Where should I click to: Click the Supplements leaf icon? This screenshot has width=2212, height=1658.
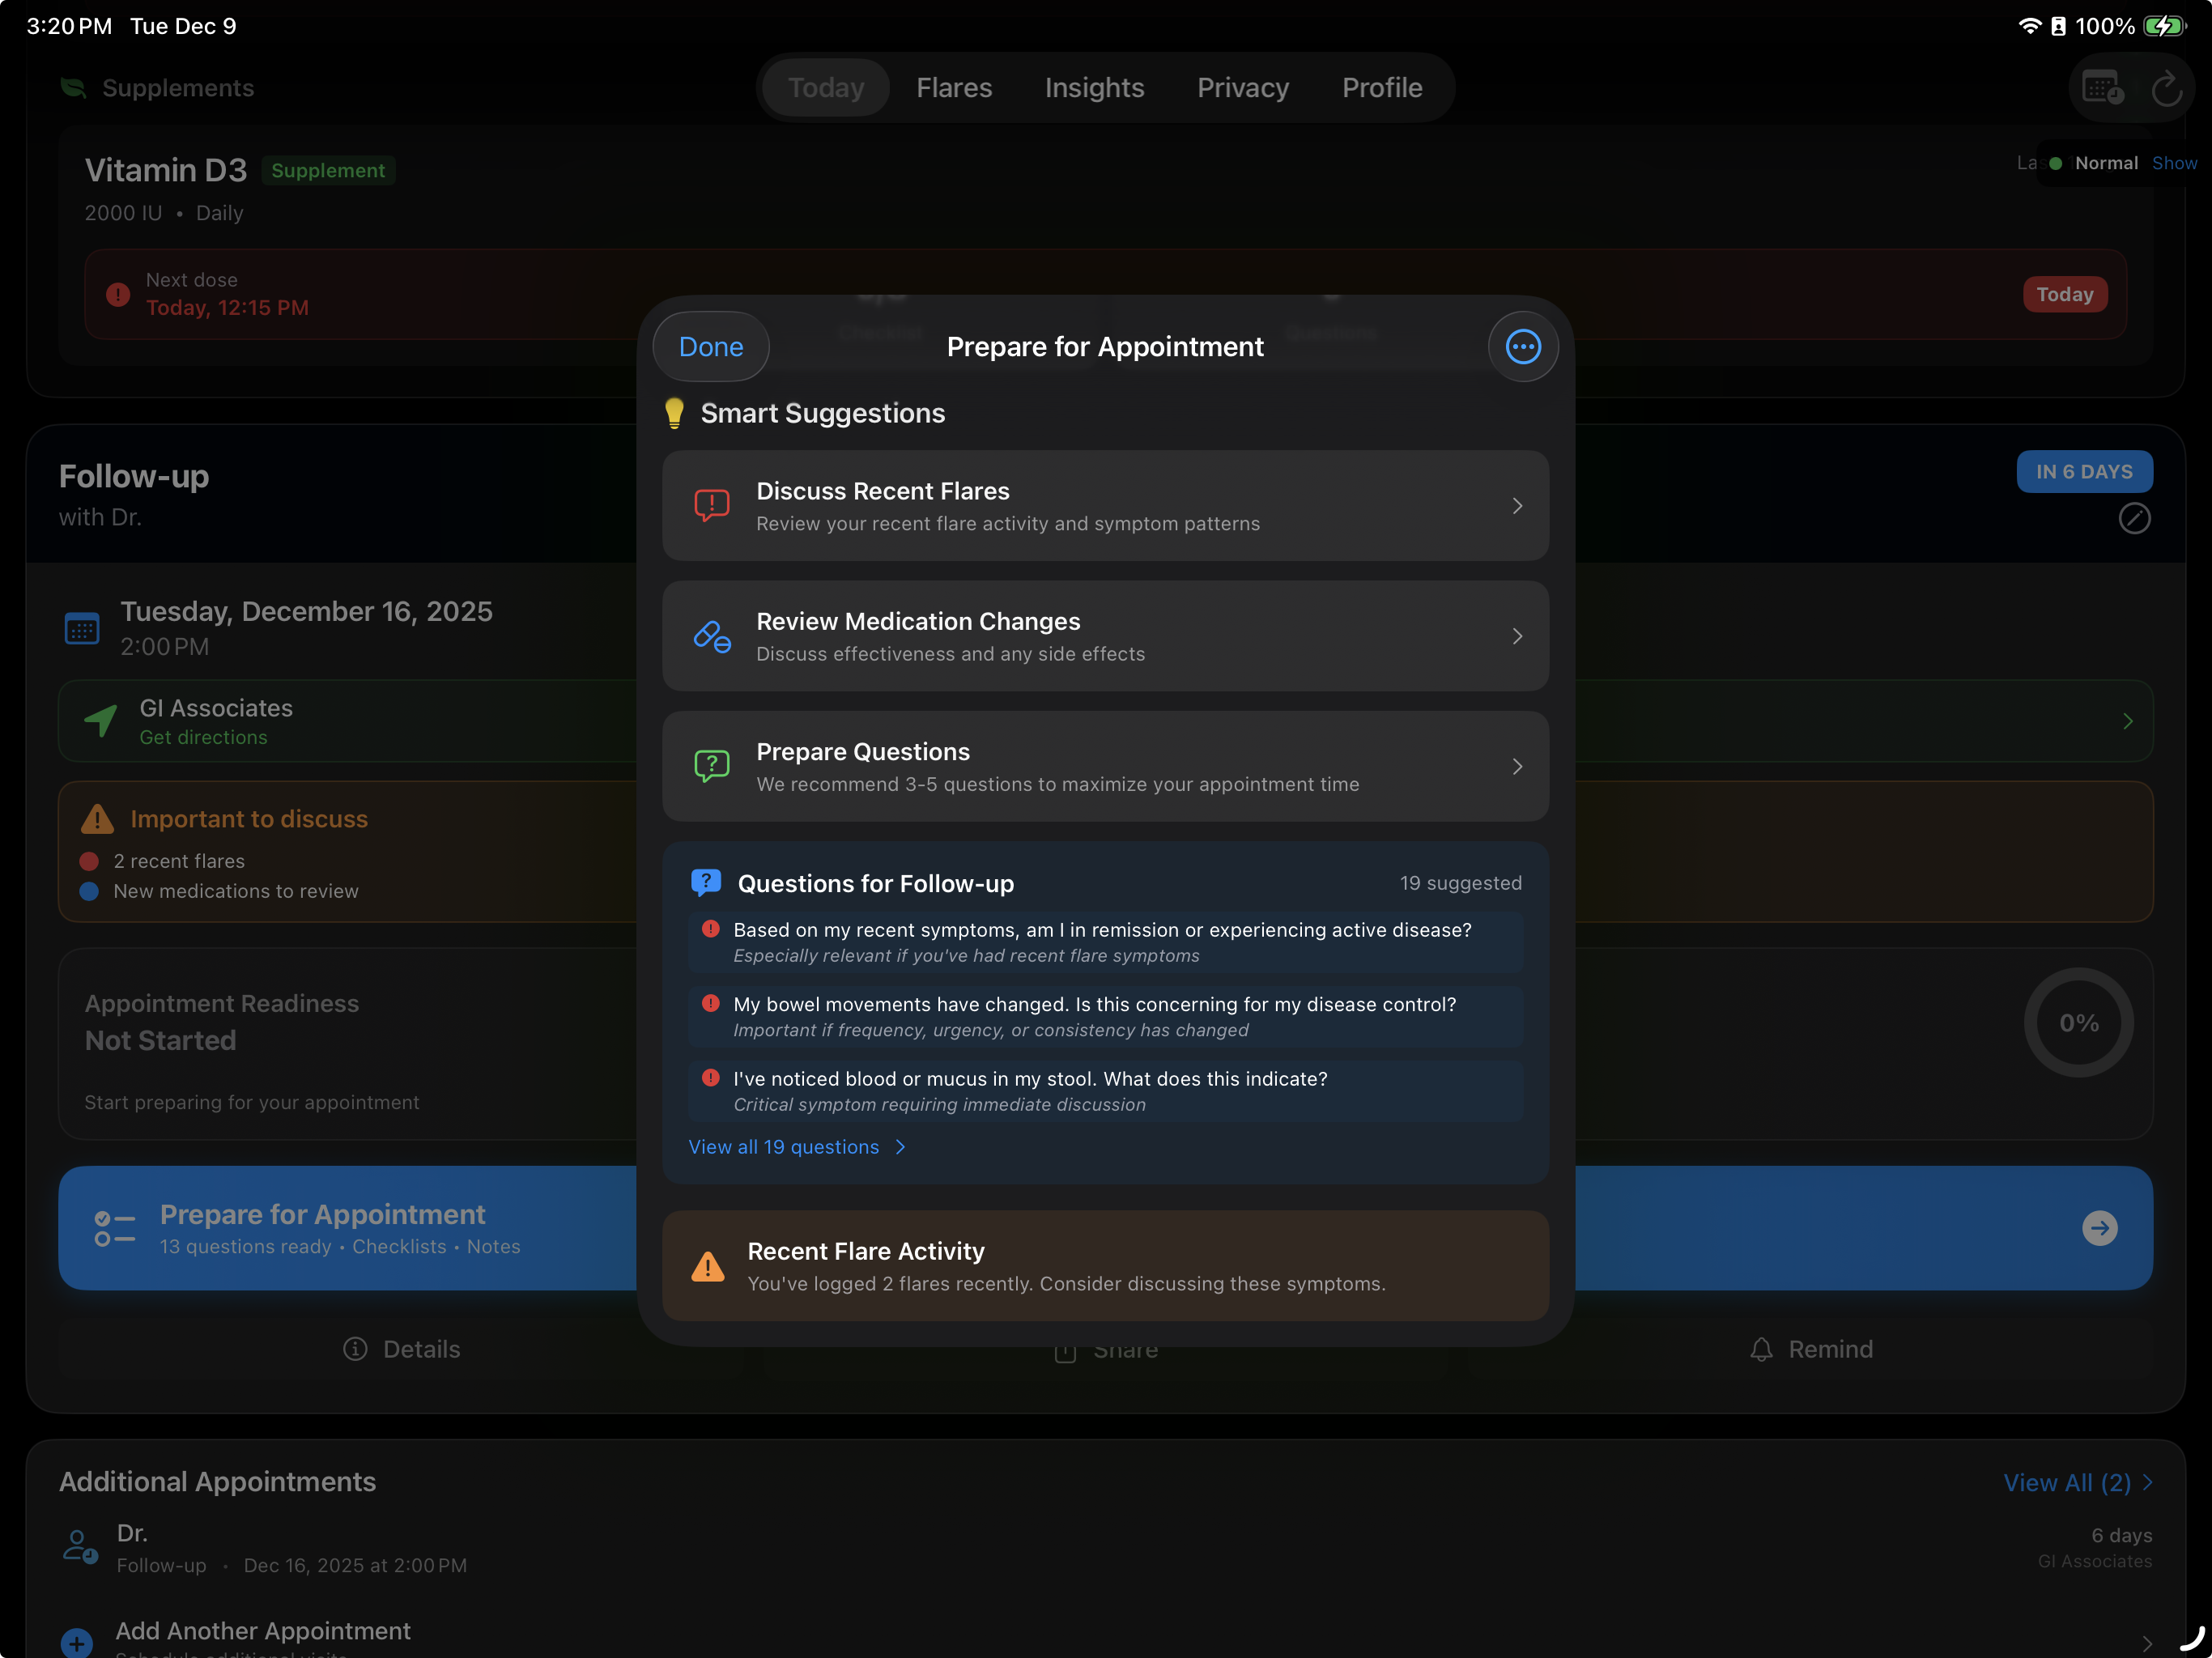coord(74,88)
